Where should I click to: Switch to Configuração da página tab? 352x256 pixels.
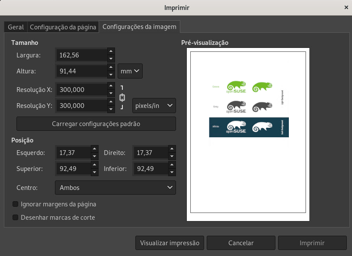(x=63, y=27)
